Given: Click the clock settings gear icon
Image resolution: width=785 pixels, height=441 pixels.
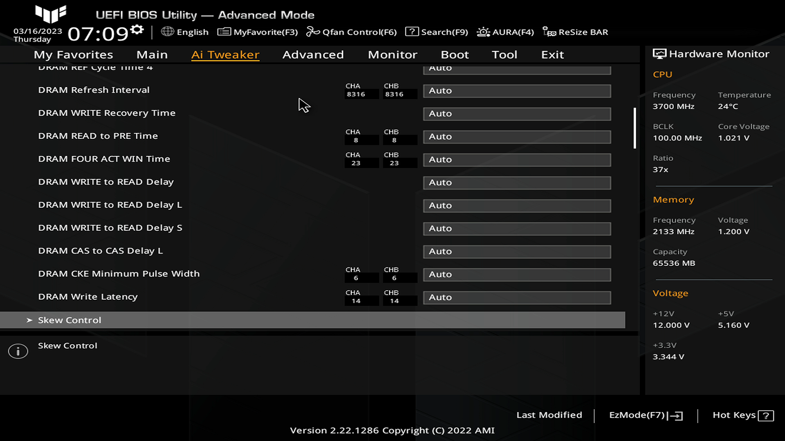Looking at the screenshot, I should click(137, 29).
